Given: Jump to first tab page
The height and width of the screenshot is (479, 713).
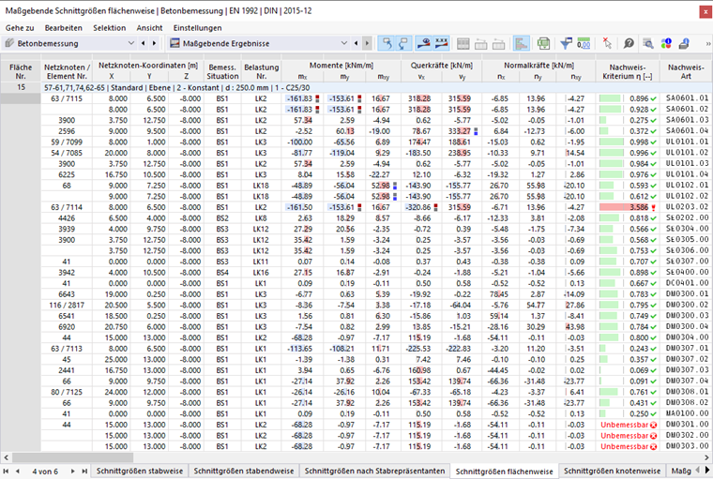Looking at the screenshot, I should [6, 472].
